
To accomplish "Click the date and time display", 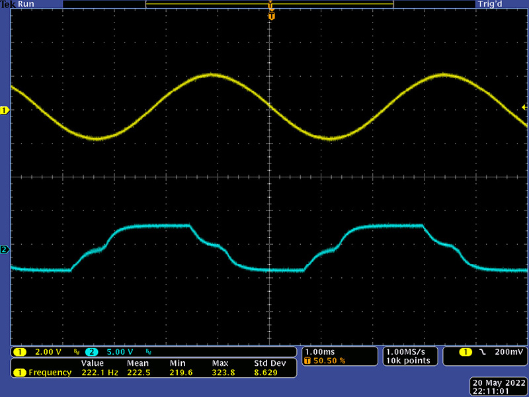I will (x=500, y=387).
